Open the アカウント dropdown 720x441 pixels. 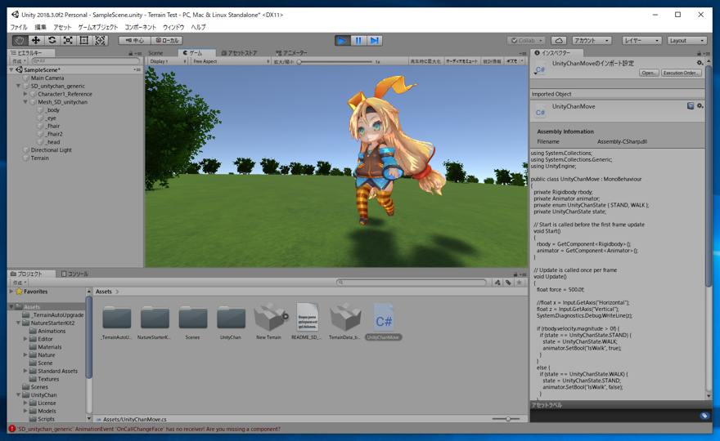coord(592,40)
